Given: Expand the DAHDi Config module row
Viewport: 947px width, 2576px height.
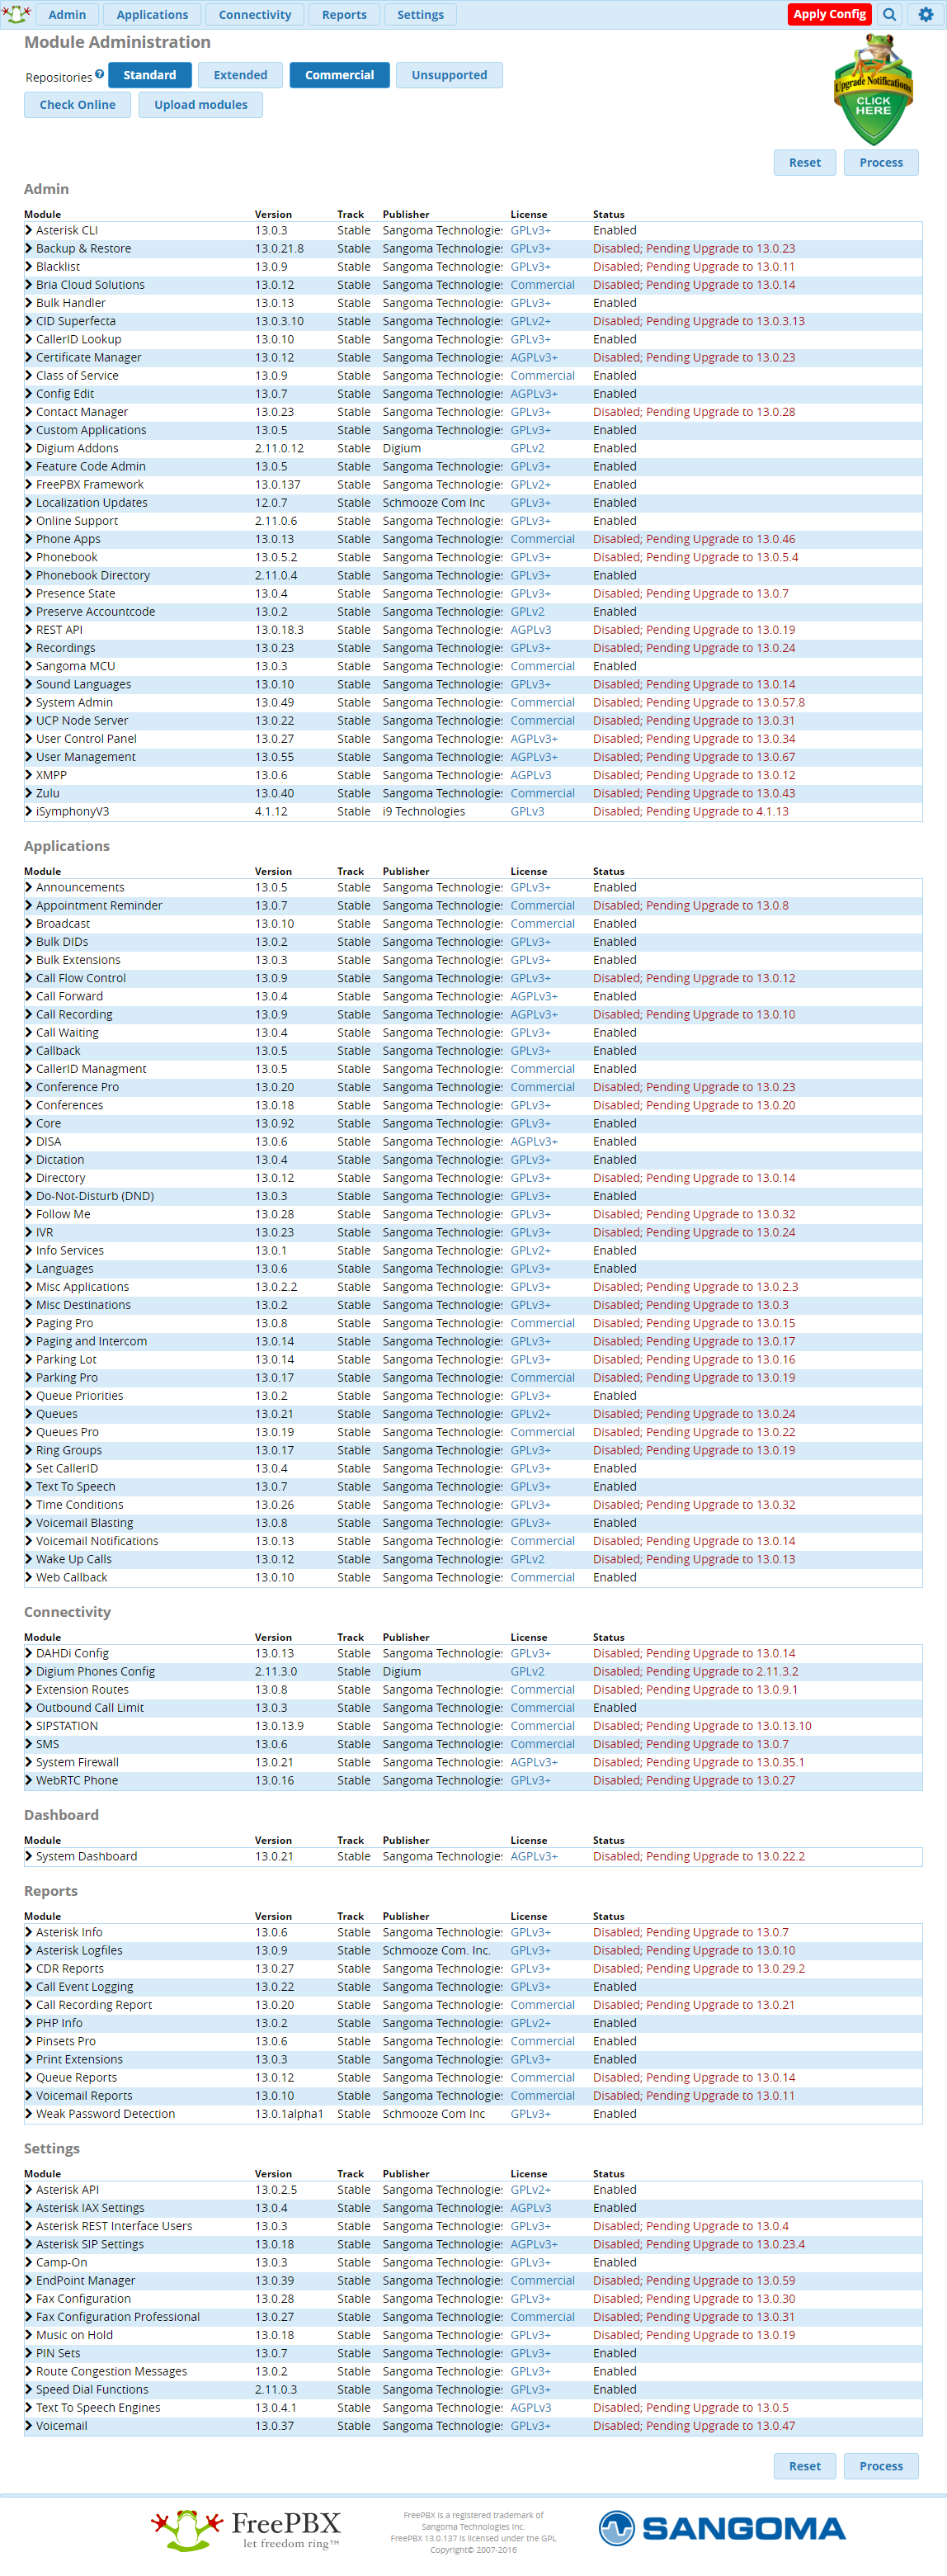Looking at the screenshot, I should coord(473,1654).
